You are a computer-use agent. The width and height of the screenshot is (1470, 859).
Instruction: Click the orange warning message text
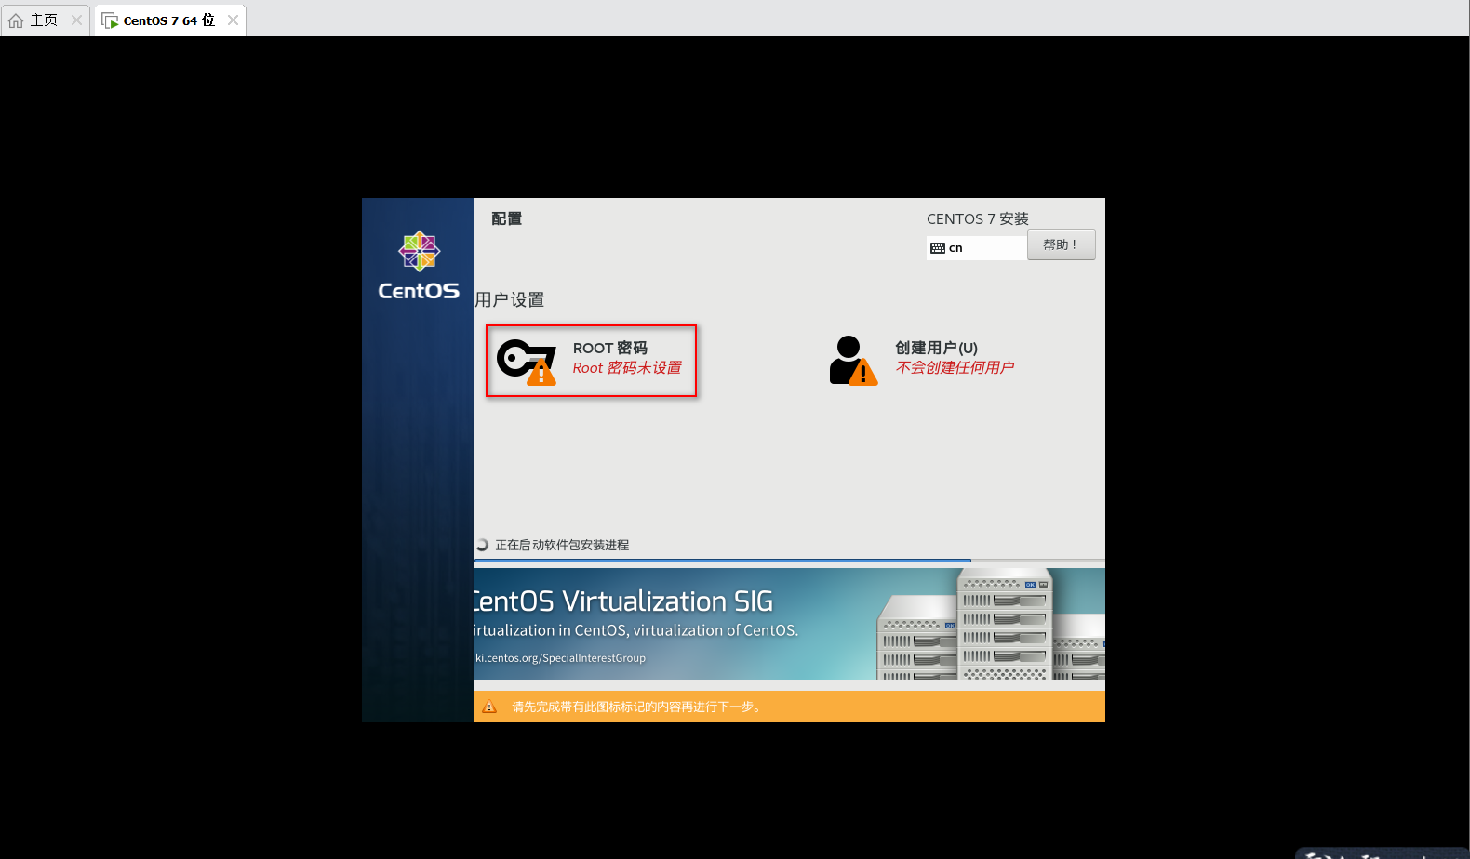637,707
